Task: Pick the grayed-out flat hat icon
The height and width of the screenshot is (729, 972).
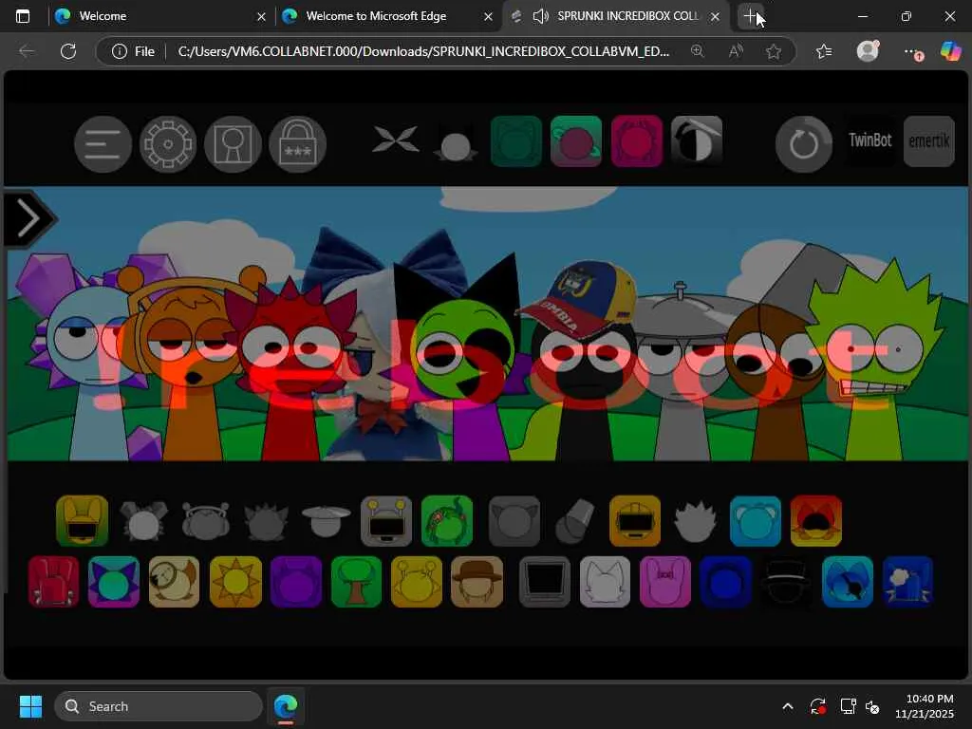Action: 327,521
